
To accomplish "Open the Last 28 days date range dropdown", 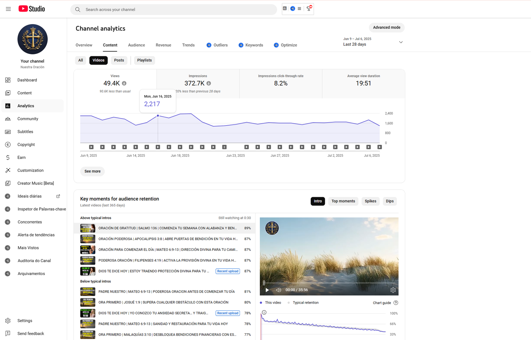I will [373, 42].
